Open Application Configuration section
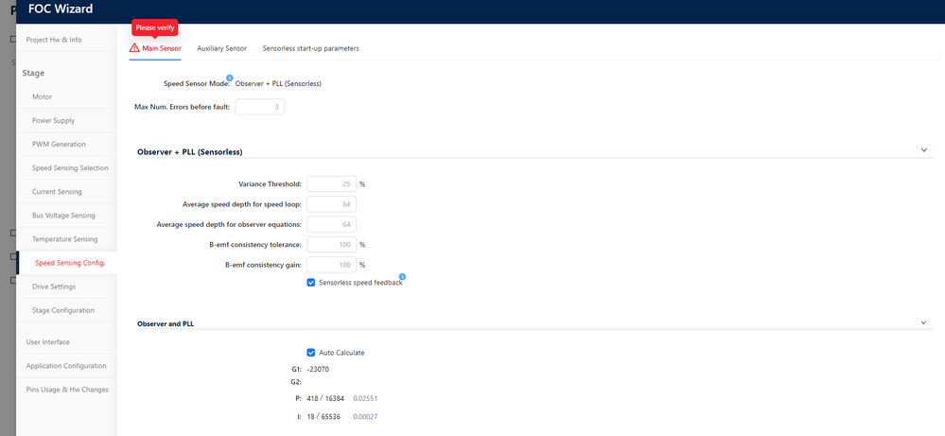Screen dimensions: 945x436 point(66,366)
